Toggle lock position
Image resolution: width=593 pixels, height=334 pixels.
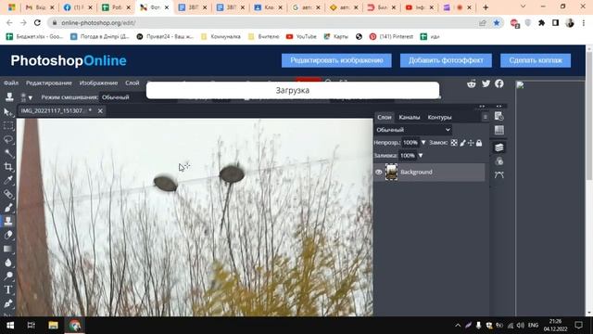(471, 143)
